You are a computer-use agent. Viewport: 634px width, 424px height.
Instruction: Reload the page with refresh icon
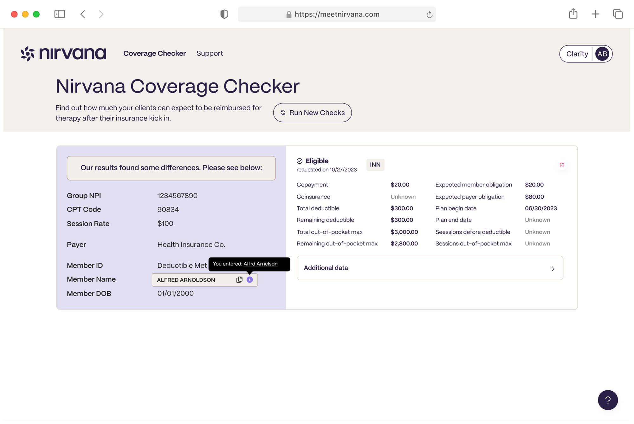click(429, 15)
